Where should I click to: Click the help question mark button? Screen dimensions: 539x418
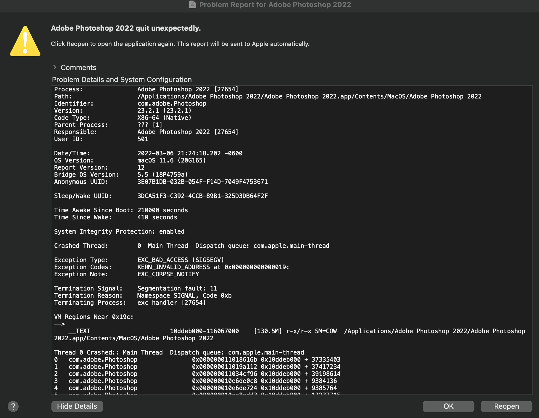point(13,406)
